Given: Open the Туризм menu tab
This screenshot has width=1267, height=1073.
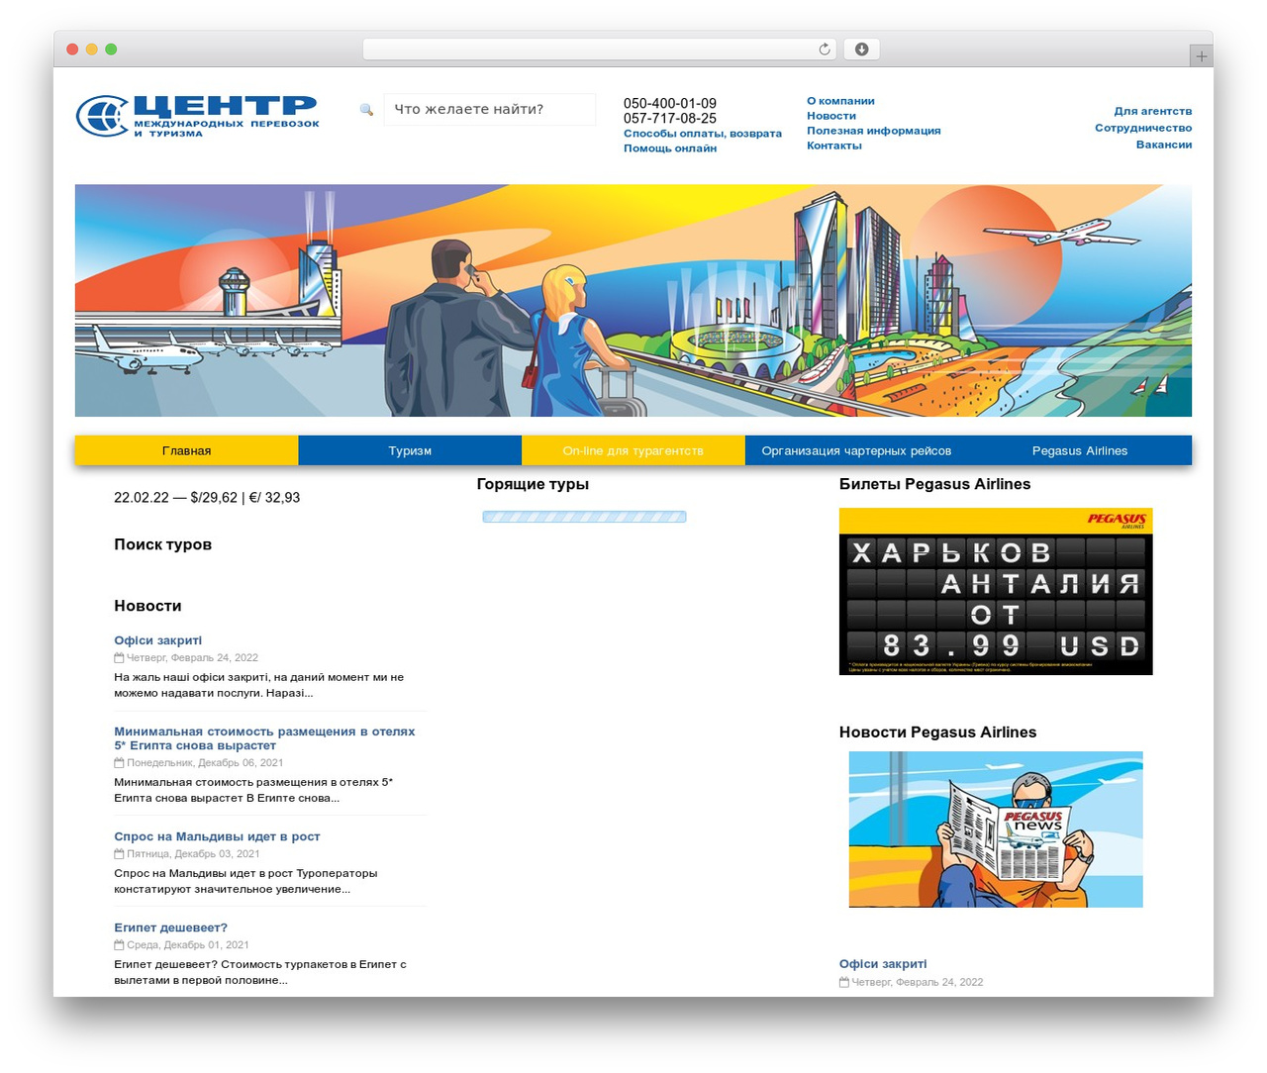Looking at the screenshot, I should [x=410, y=450].
